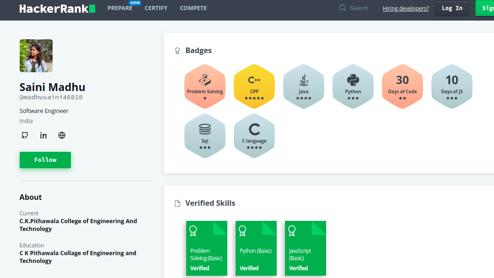Screen dimensions: 494x278
Task: Click the Follow button
Action: (45, 160)
